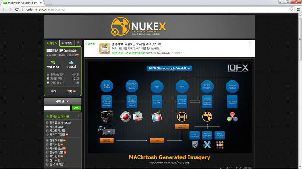Click the cafe rank leaf icon
The width and height of the screenshot is (302, 169).
tap(53, 62)
